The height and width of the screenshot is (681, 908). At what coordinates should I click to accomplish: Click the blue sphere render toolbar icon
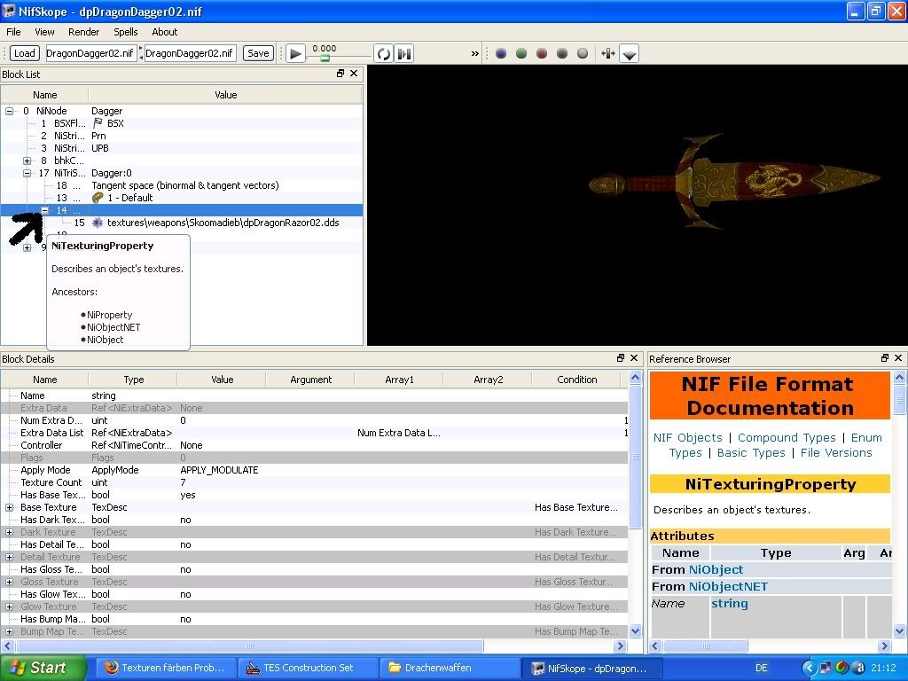[x=501, y=53]
